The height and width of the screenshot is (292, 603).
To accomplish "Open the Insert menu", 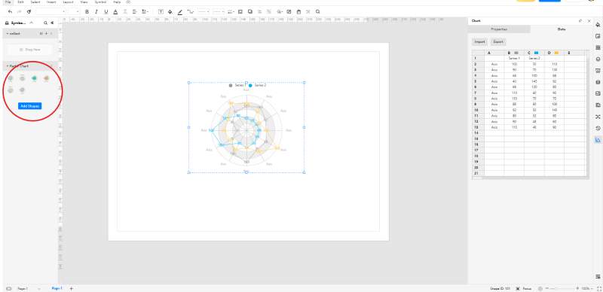I will (x=51, y=2).
